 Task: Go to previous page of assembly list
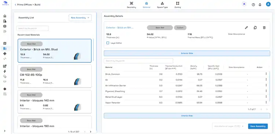(x=85, y=131)
